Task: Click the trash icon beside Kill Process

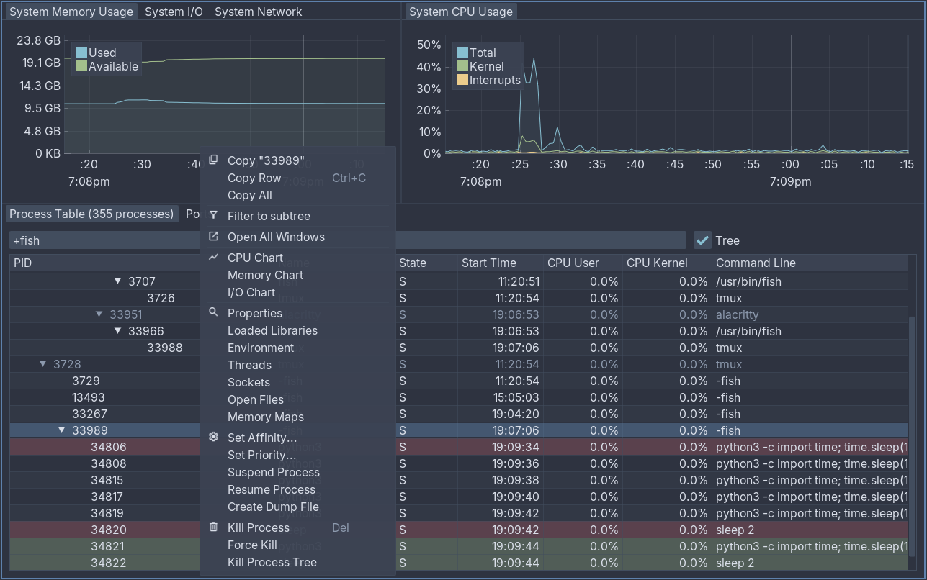Action: point(213,527)
